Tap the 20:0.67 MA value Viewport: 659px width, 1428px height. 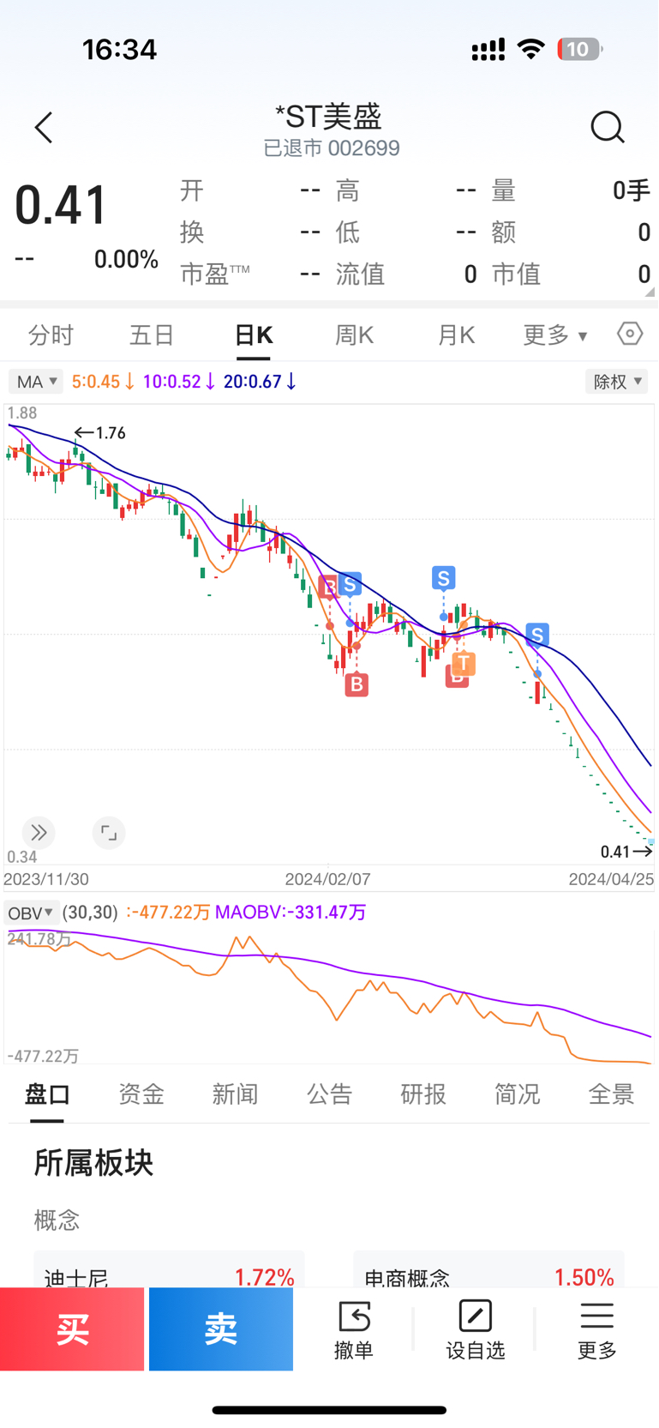click(x=260, y=382)
